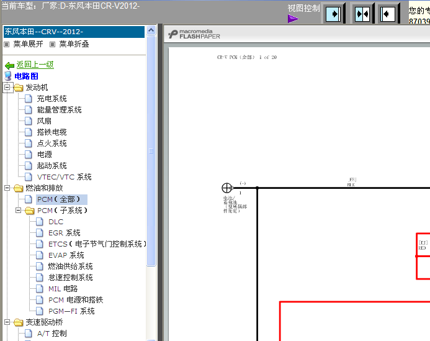
Task: Click the scroll-up arrow of tree panel
Action: (x=151, y=30)
